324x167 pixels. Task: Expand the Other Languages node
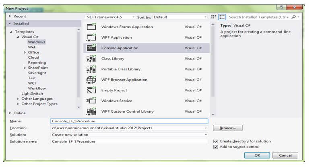18,99
